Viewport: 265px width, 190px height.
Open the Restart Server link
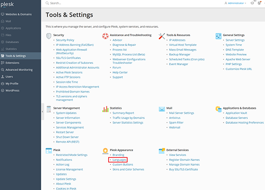point(65,132)
